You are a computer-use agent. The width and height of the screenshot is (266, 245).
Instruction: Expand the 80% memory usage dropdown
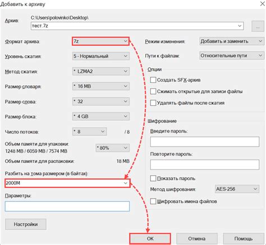(x=112, y=148)
